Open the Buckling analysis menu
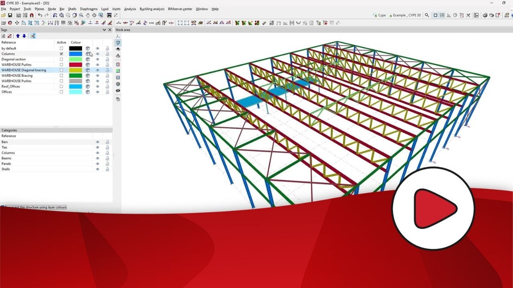Screen dimensions: 513x288 [151, 9]
